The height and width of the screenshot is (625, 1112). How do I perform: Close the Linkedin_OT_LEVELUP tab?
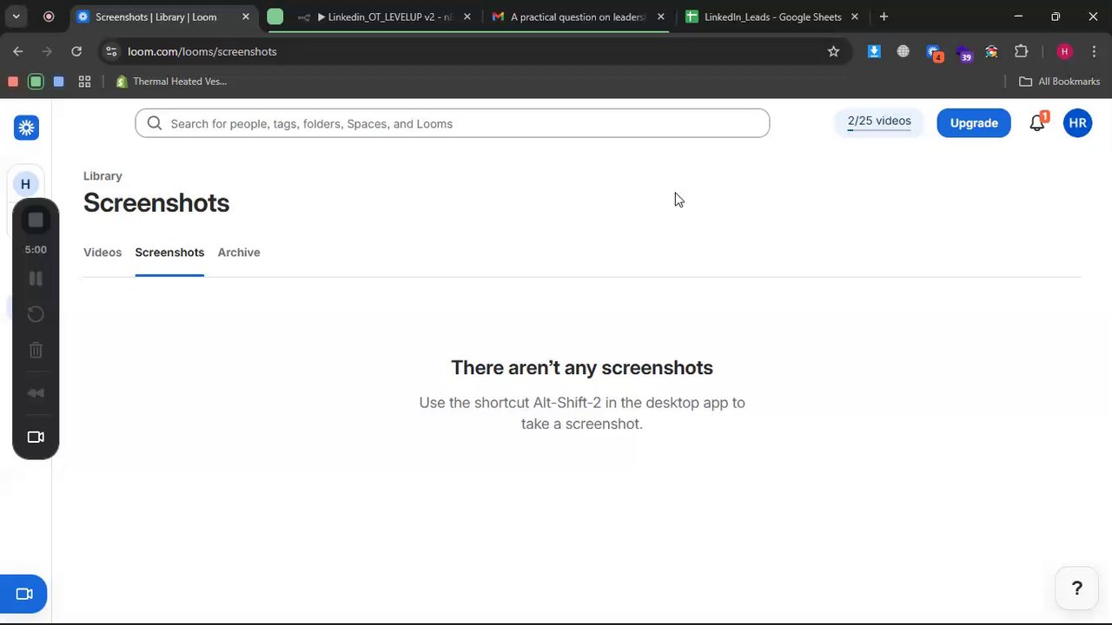[467, 16]
